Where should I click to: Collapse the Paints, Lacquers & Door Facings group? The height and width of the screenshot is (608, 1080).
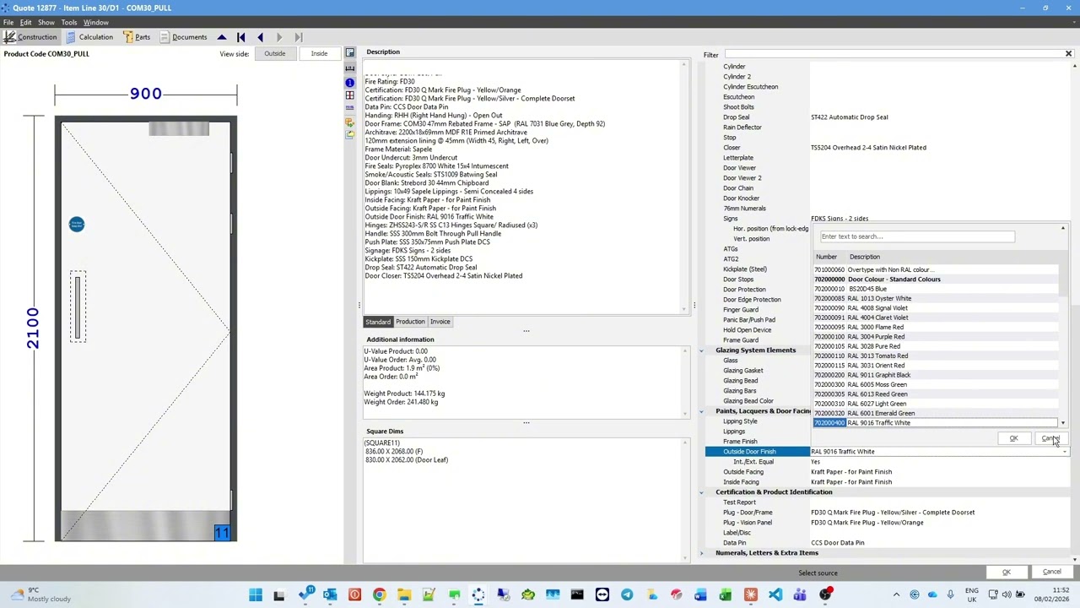pyautogui.click(x=701, y=411)
